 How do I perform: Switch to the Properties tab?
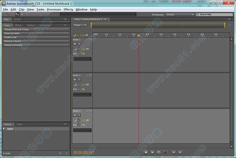tap(46, 25)
